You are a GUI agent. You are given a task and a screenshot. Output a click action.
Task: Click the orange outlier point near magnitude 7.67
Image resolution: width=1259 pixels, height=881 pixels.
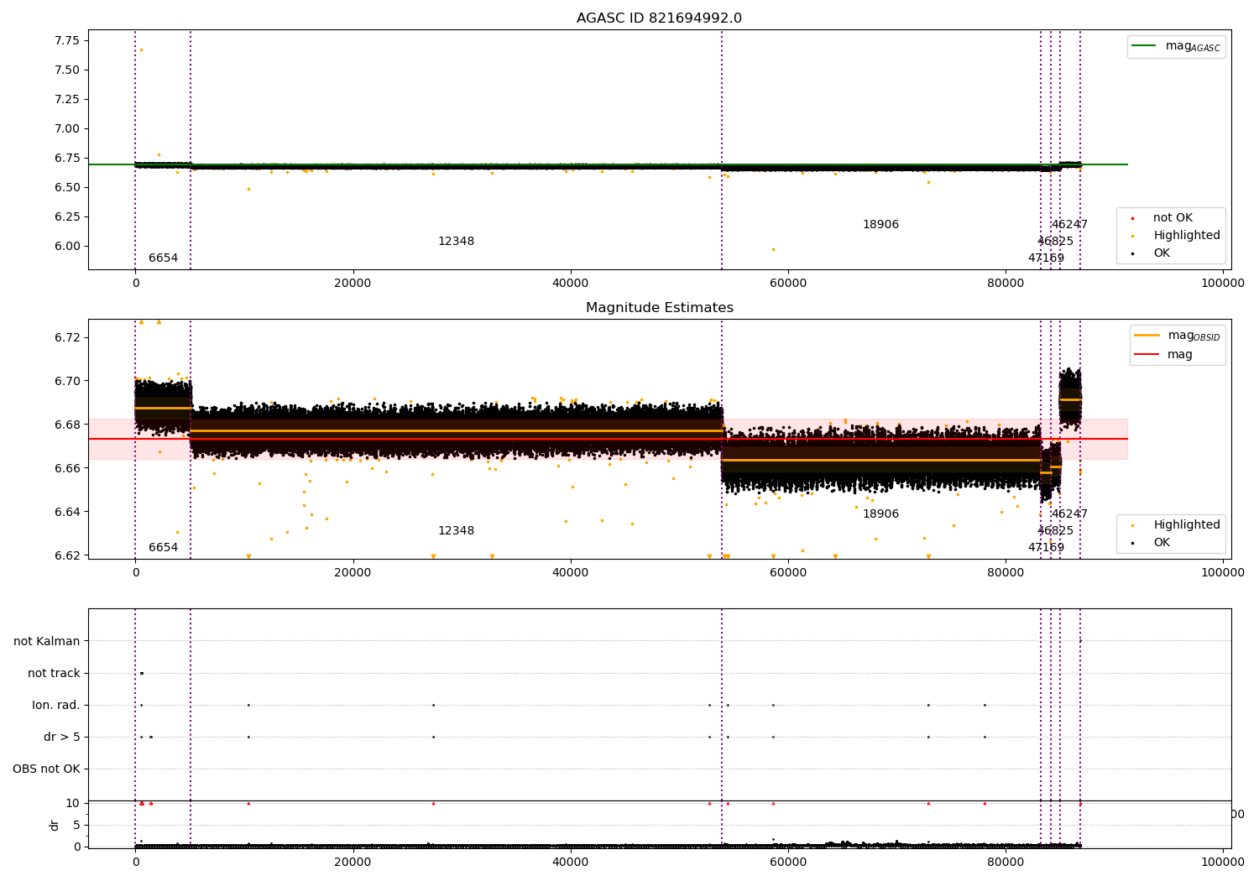[x=141, y=50]
